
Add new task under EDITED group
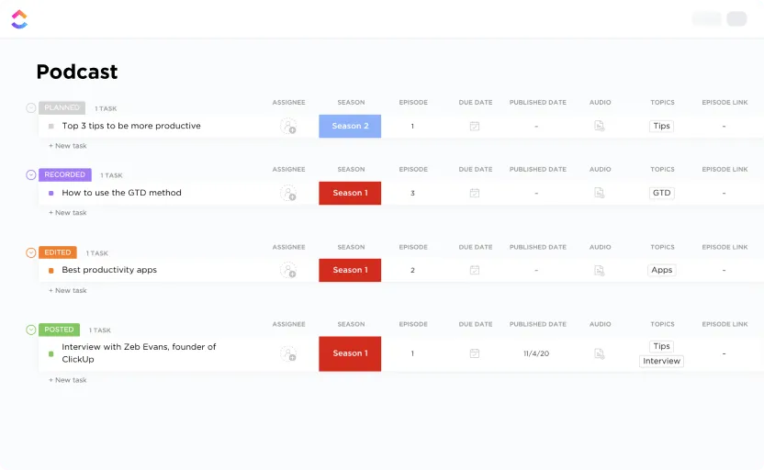tap(68, 290)
